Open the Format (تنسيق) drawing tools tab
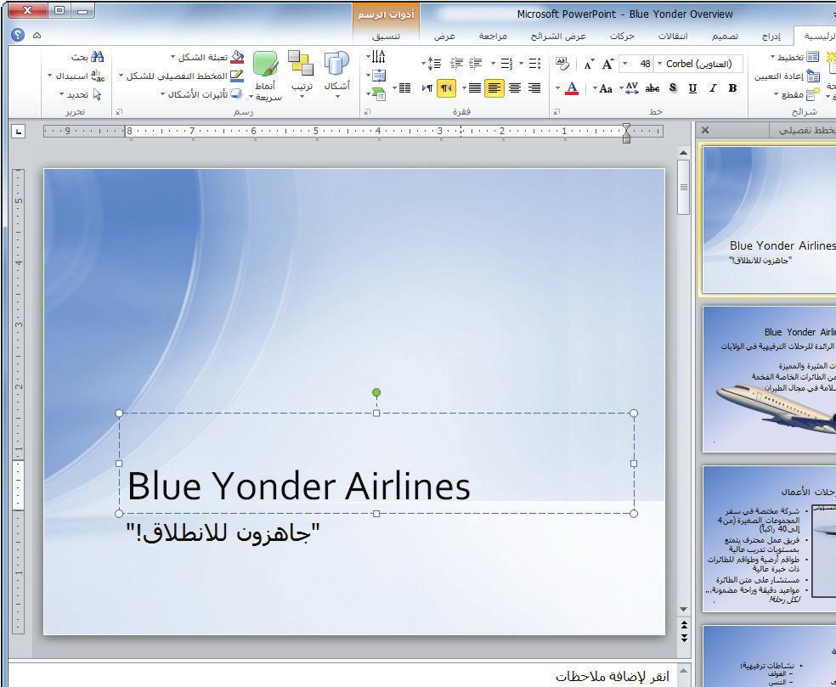Viewport: 836px width, 687px height. click(x=386, y=36)
